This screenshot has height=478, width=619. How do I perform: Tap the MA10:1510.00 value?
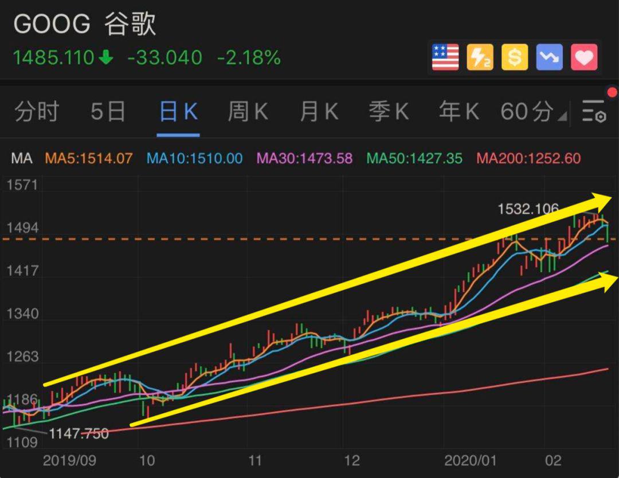pos(195,158)
